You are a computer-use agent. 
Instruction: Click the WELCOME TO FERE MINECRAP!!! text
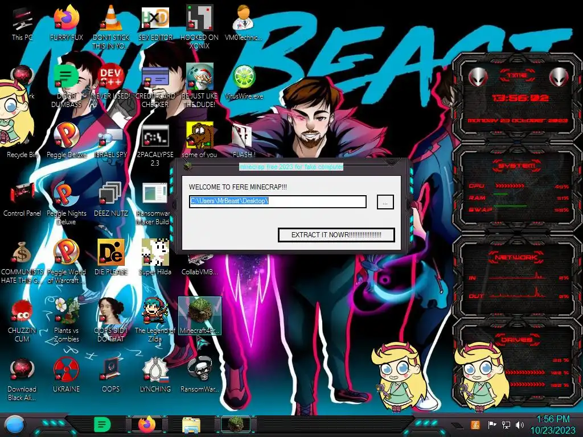click(238, 187)
